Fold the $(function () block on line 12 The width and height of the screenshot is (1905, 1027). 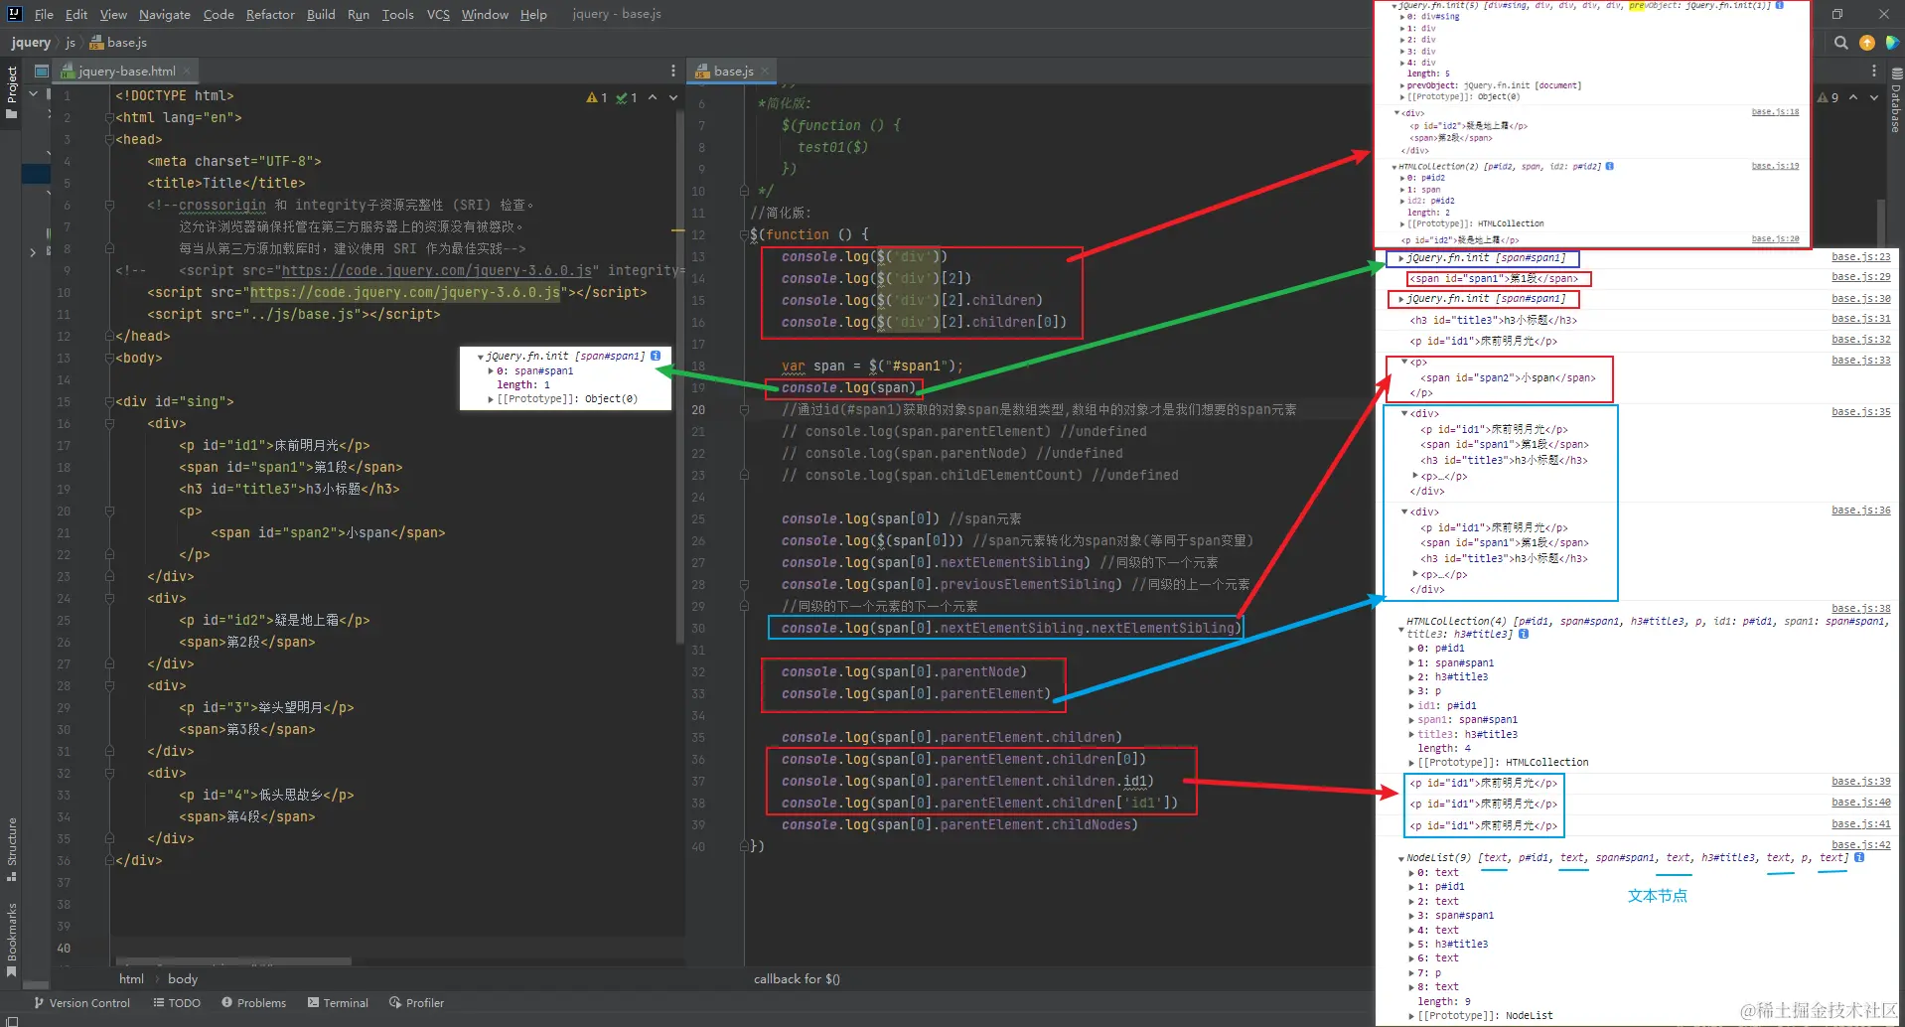[744, 235]
